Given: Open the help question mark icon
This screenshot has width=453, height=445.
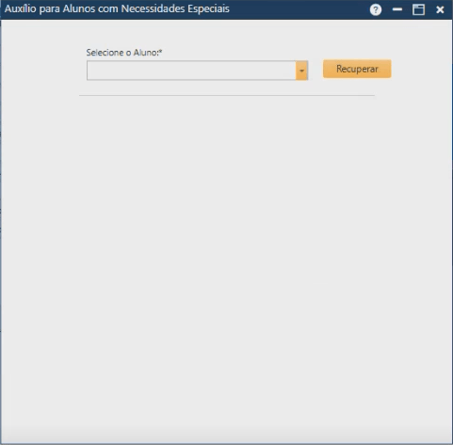Looking at the screenshot, I should click(x=376, y=9).
